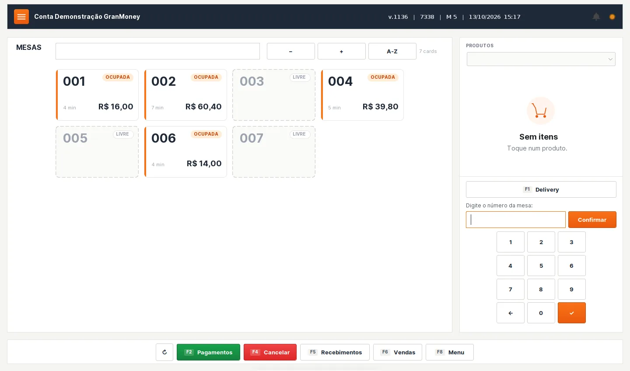Screen dimensions: 630x371
Task: Tap keypad digit 4
Action: pos(511,266)
